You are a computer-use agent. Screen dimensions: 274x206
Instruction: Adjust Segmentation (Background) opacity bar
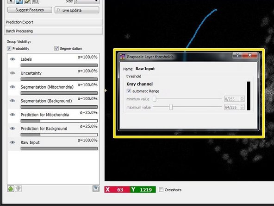click(59, 107)
